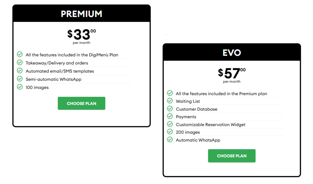Select the 'per month' label under the Premium price
Screen dimensions: 313x184
click(x=82, y=43)
